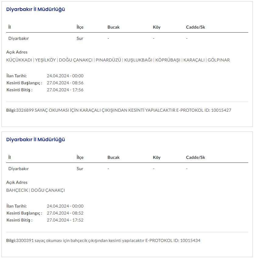Screen dimensions: 255x259
Task: Click the Açık Adres label above BAHÇECİK
Action: [x=17, y=182]
